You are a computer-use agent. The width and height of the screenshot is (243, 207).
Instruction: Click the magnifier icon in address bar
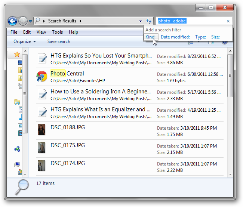point(37,21)
